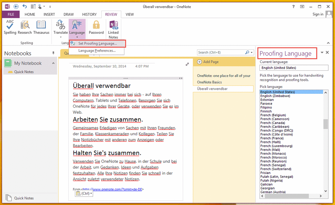Switch to the DRAW tab
Viewport: 335px width, 205px height.
[x=69, y=15]
